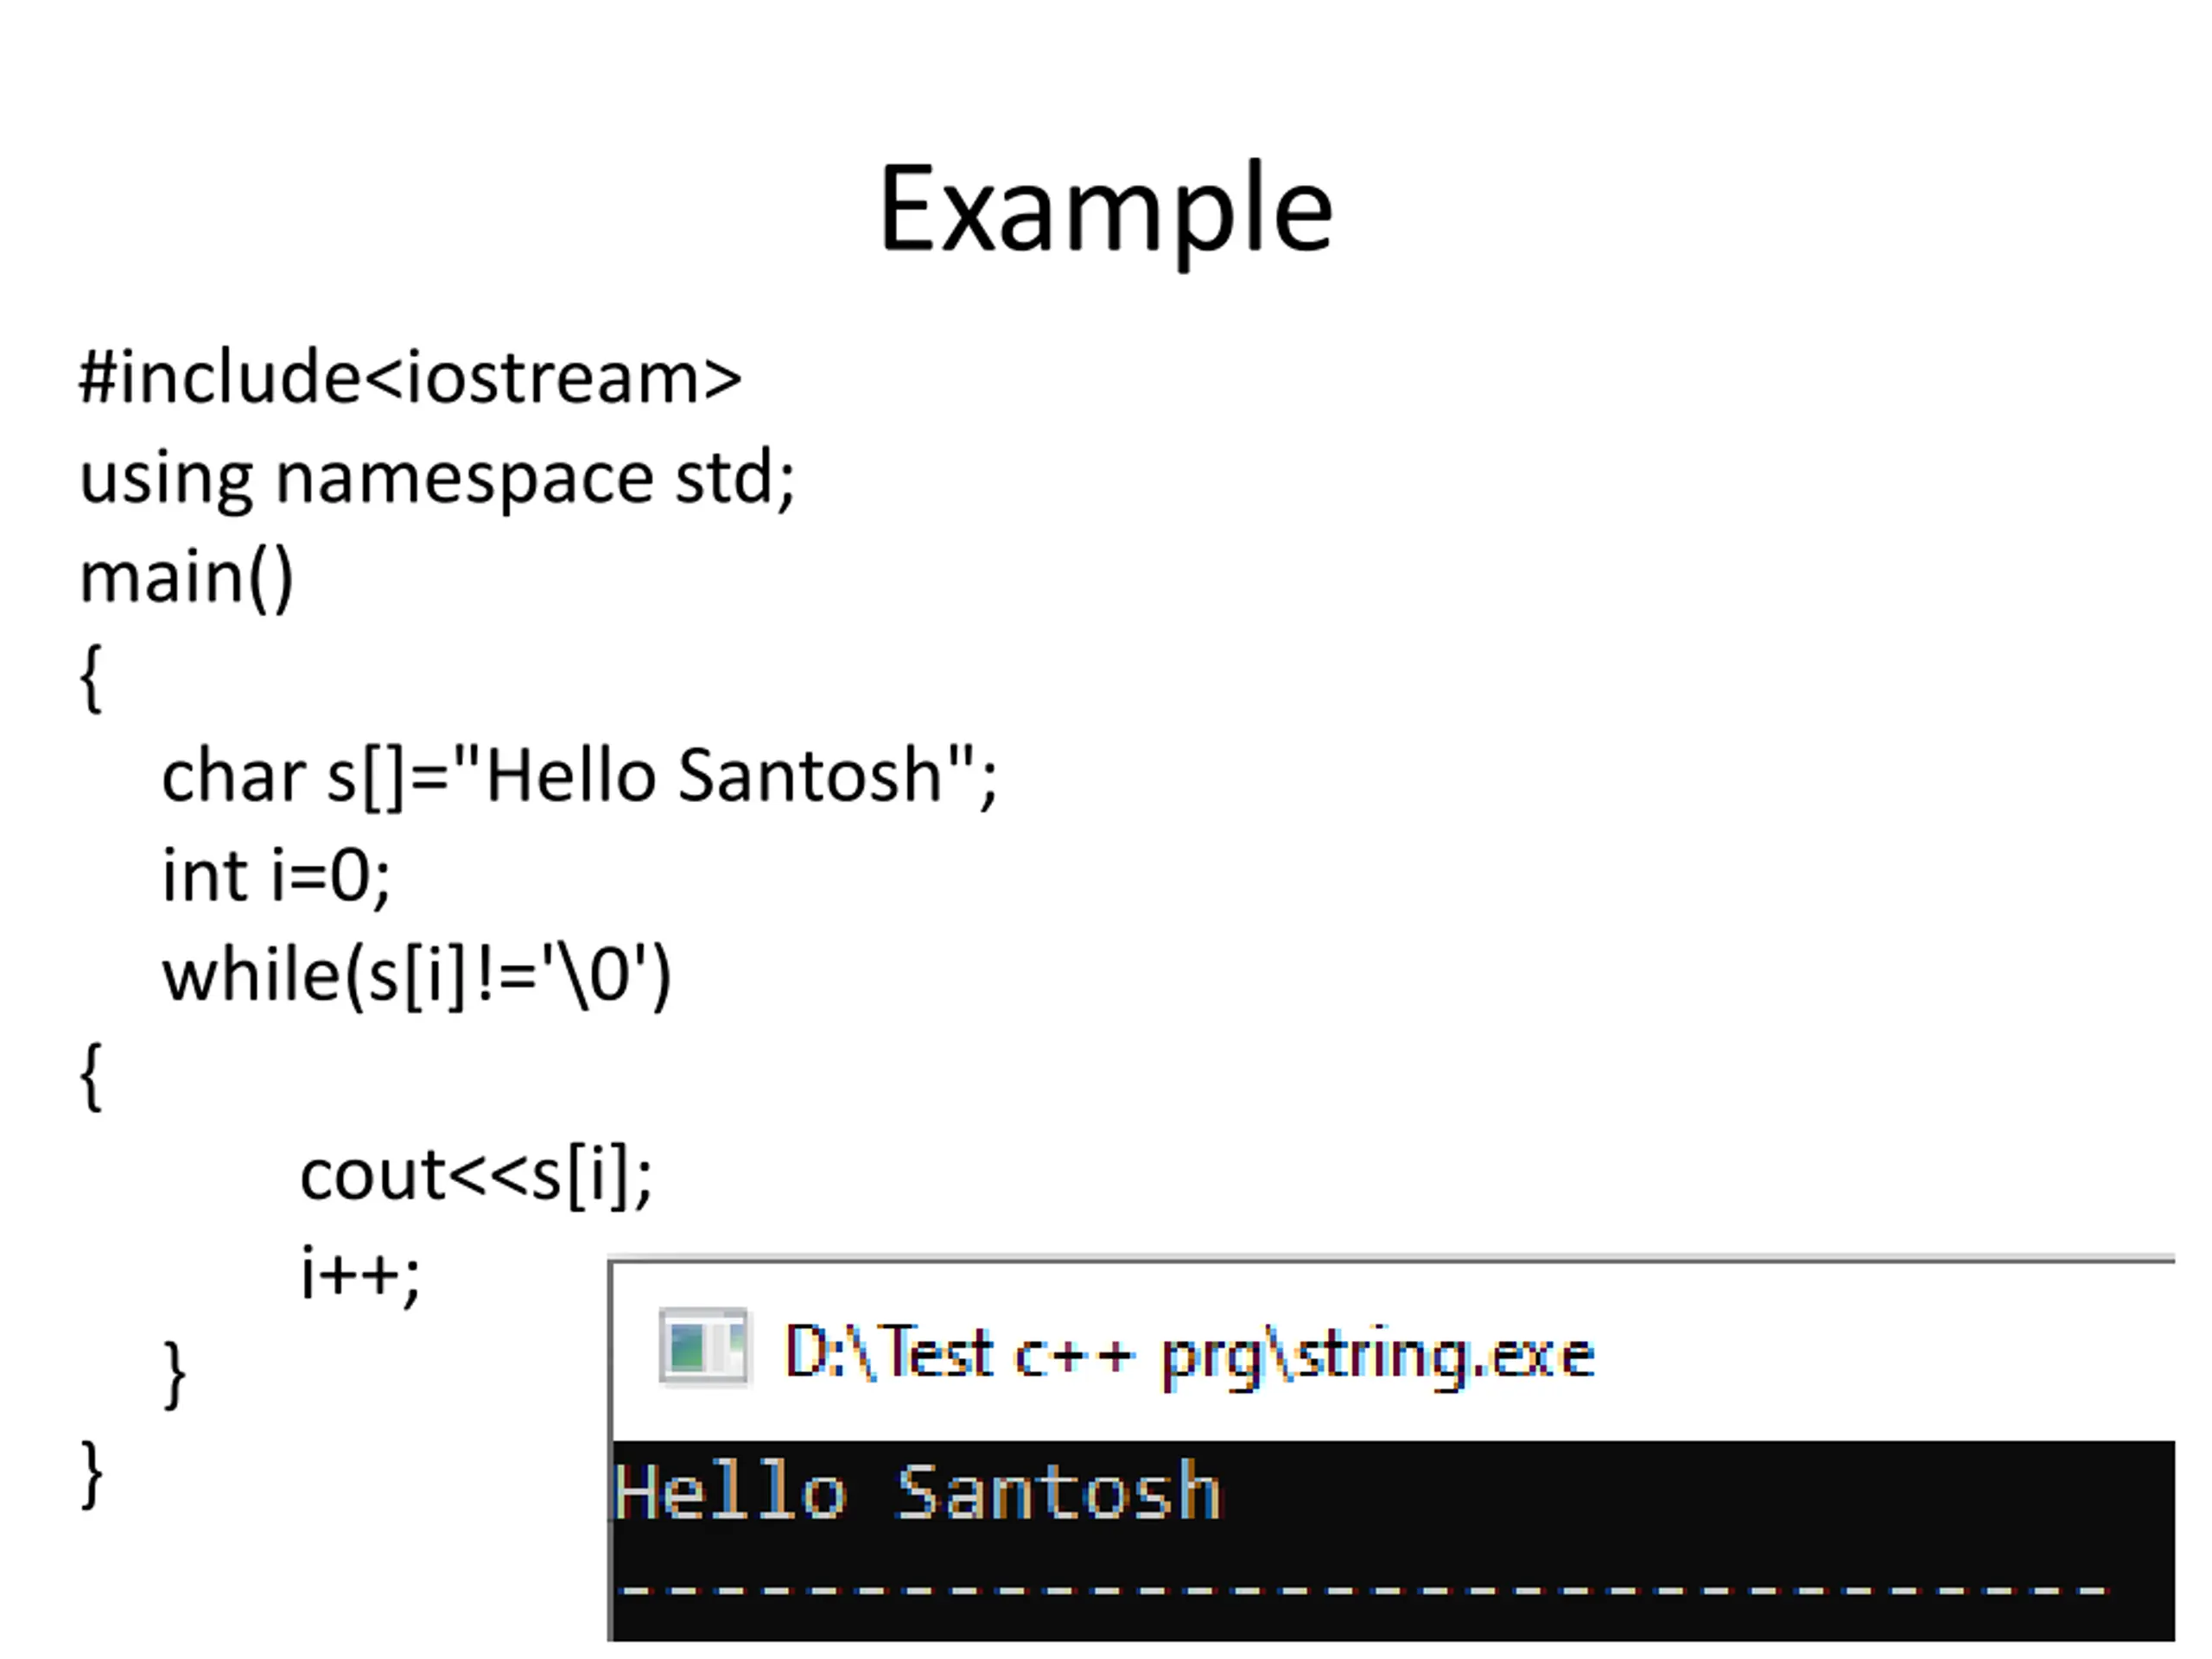Click the main() code line
The width and height of the screenshot is (2212, 1659).
point(187,578)
